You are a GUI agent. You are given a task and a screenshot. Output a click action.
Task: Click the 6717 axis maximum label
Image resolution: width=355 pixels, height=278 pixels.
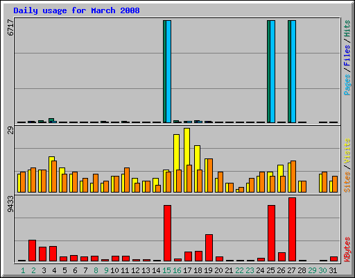pyautogui.click(x=10, y=27)
